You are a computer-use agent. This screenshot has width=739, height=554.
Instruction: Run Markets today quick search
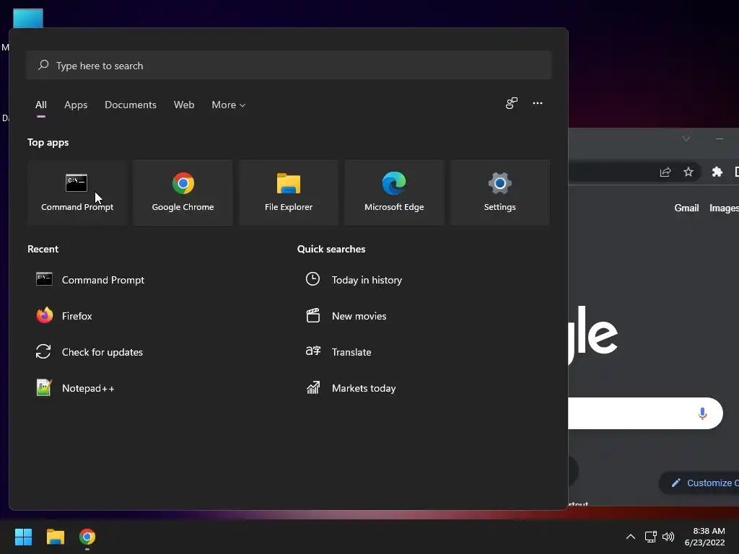pos(351,388)
